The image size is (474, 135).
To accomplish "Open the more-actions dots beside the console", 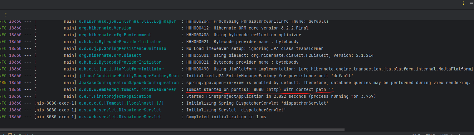I will (x=6, y=15).
